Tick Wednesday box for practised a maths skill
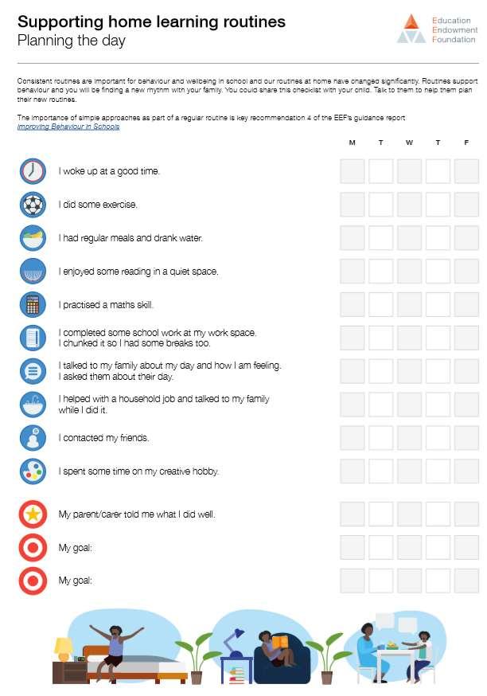Viewport: 487px width, 696px height. coord(409,304)
